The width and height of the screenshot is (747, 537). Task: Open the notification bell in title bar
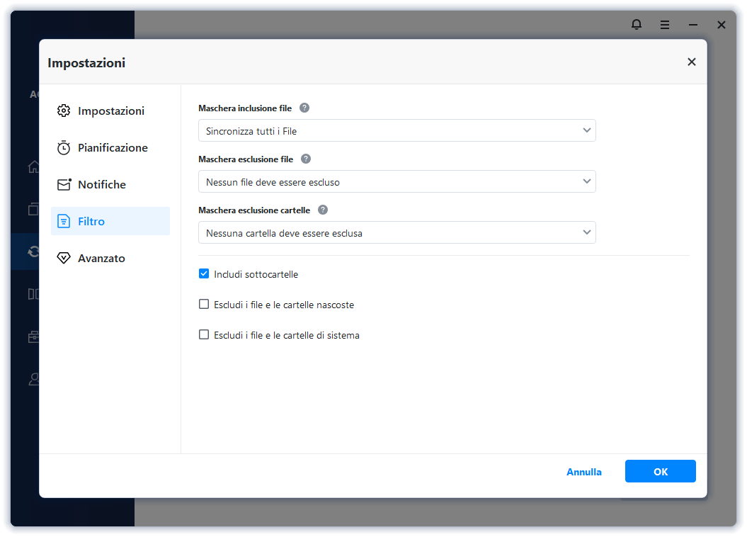click(637, 25)
